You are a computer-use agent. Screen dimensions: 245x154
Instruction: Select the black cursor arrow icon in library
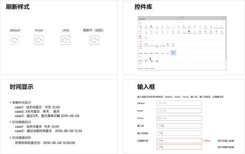(188, 31)
